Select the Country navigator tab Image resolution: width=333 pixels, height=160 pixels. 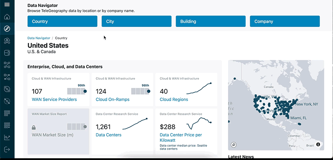click(x=62, y=21)
